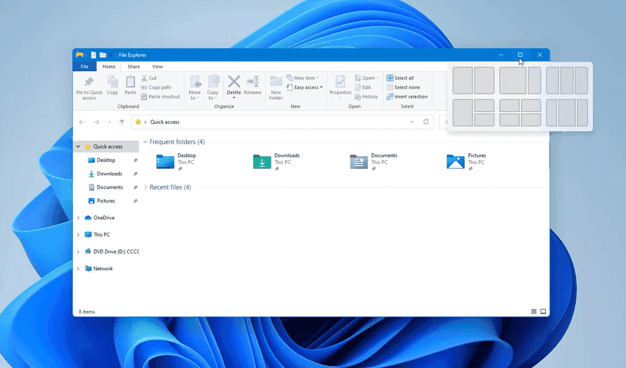Click Pin to Quick access icon
This screenshot has height=368, width=626.
pos(89,81)
